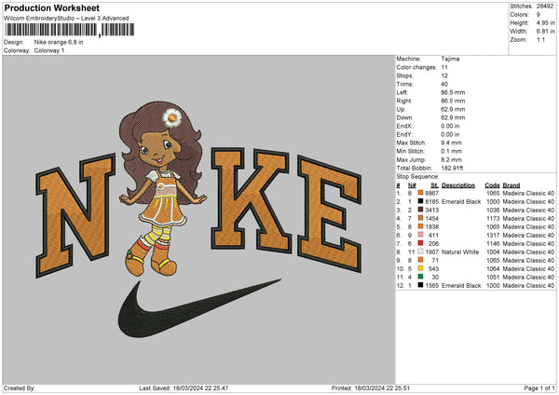This screenshot has width=559, height=395.
Task: Pick the black swatch for stop 8185
Action: point(421,201)
